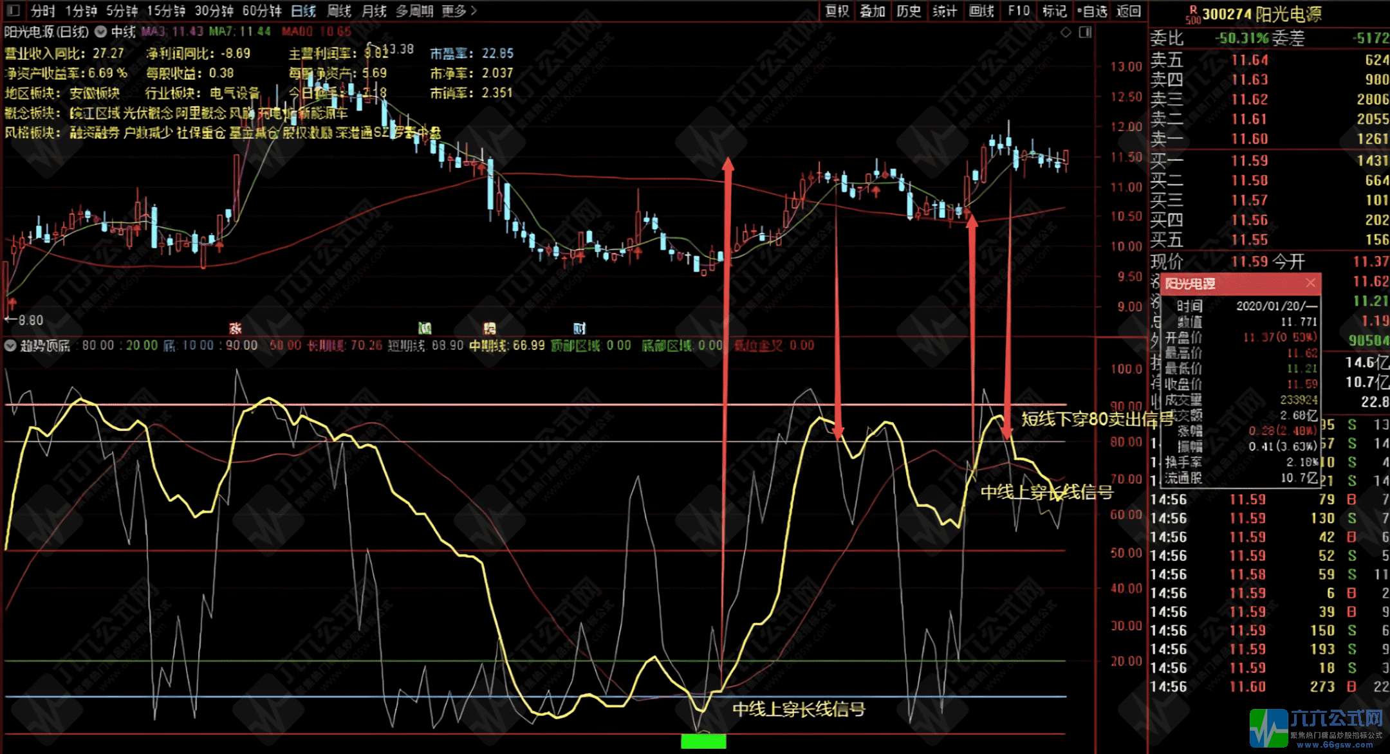
Task: Click the blue 财 event marker icon
Action: coord(579,329)
